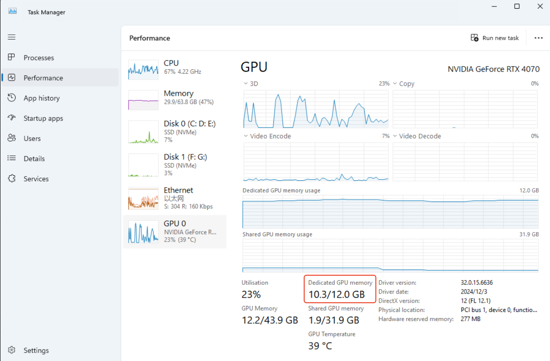The width and height of the screenshot is (550, 361).
Task: Open the Video Decode engine dropdown
Action: [395, 136]
